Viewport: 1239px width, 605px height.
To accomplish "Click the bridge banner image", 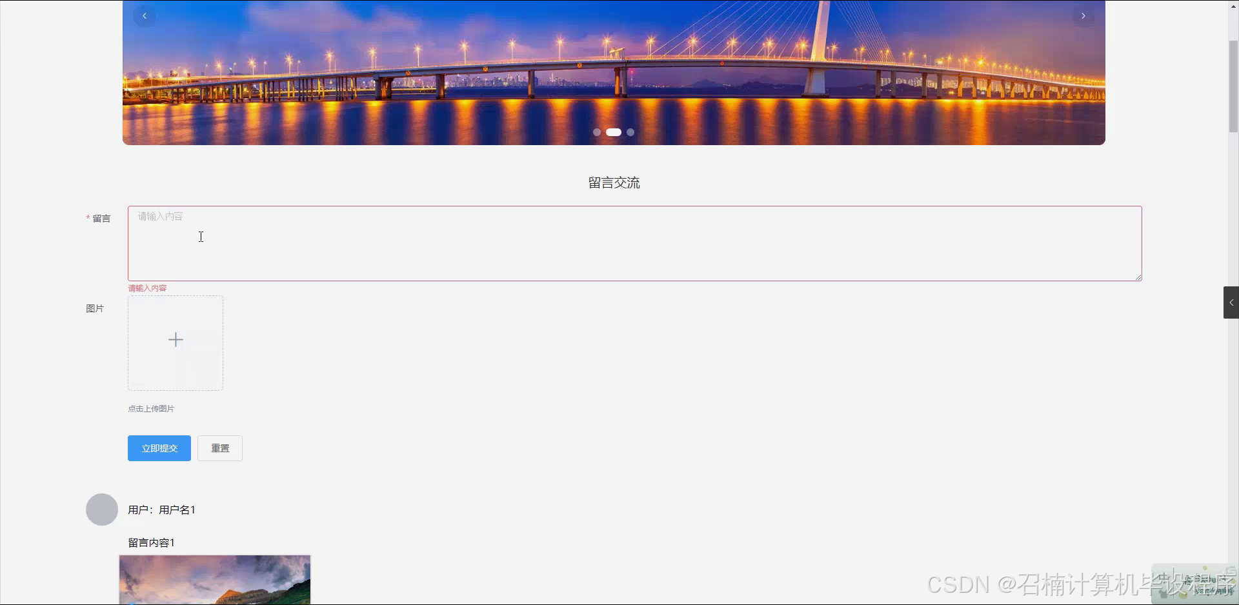I will tap(614, 72).
